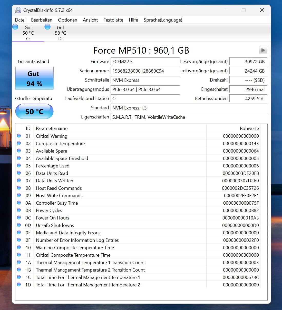Click the Firmware field ECFM22.5
The height and width of the screenshot is (310, 282).
(145, 62)
